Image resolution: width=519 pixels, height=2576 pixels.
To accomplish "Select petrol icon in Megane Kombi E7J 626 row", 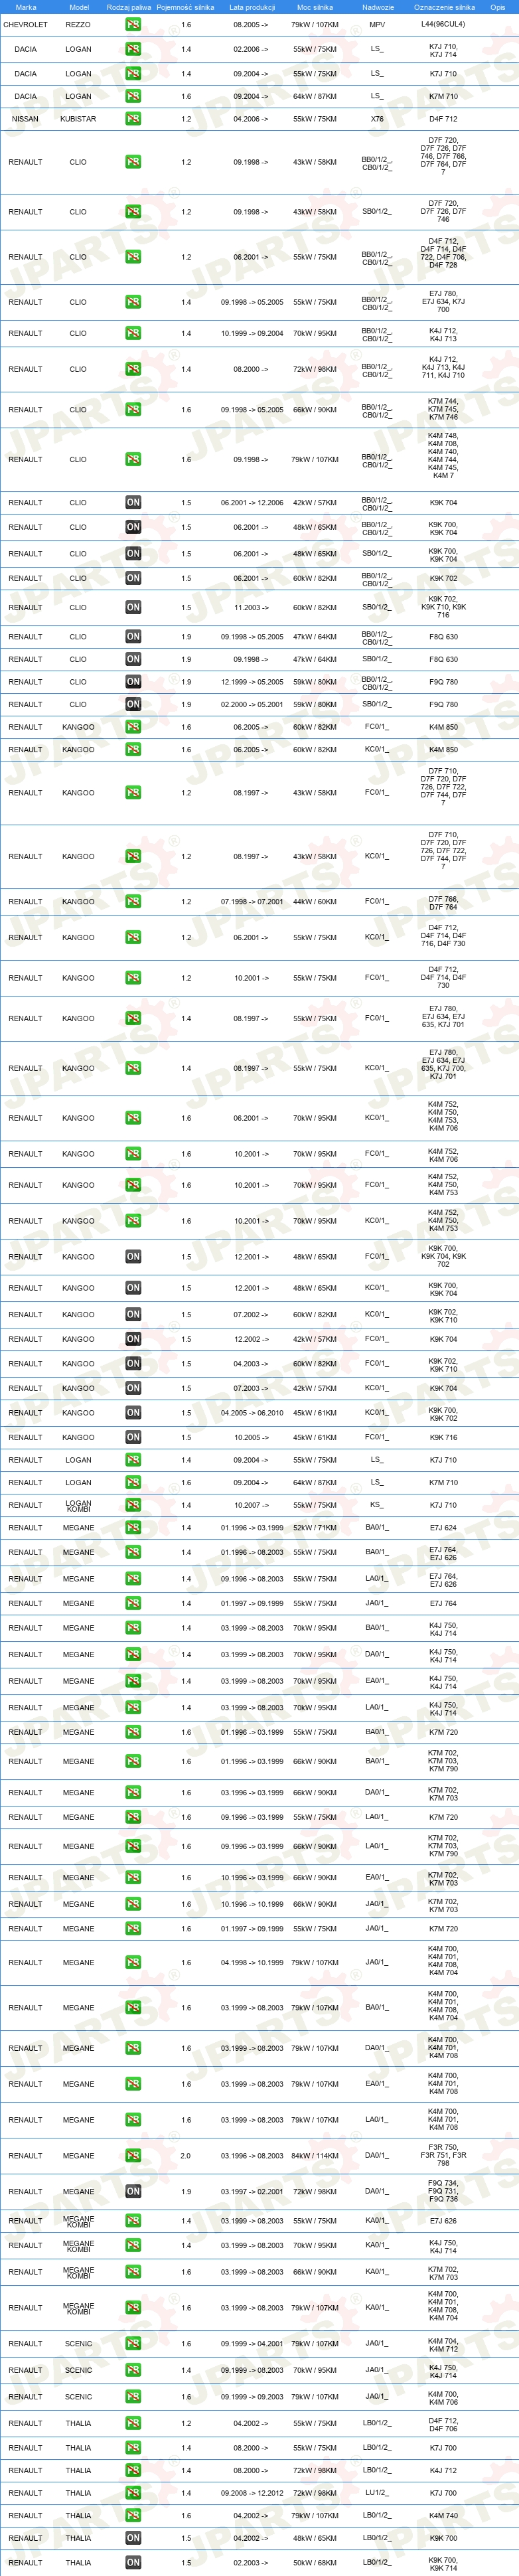I will click(133, 2220).
